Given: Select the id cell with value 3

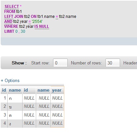Looking at the screenshot, I should point(4,115).
